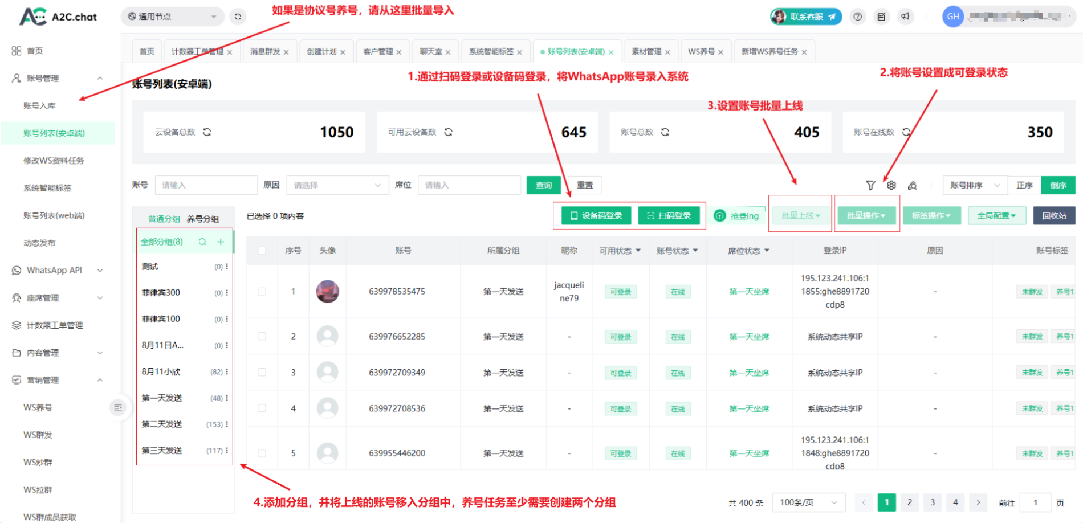Open column settings gear icon
The image size is (1083, 523).
(x=891, y=185)
